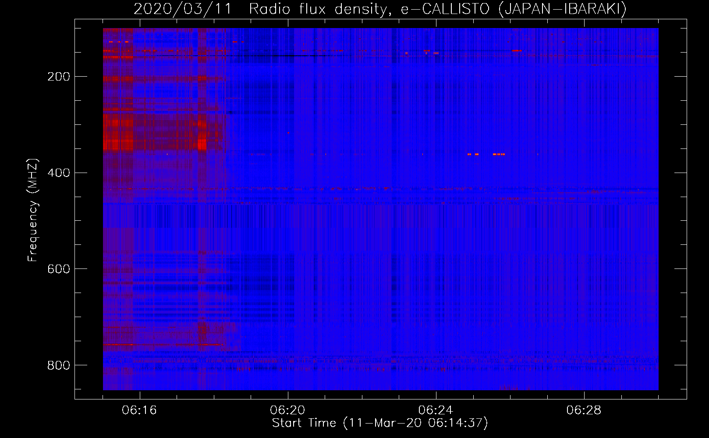Click the 06:24 time tick label

(436, 410)
